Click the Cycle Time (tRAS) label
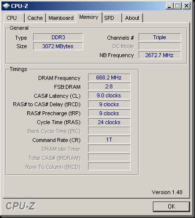Image resolution: width=195 pixels, height=218 pixels. 58,122
